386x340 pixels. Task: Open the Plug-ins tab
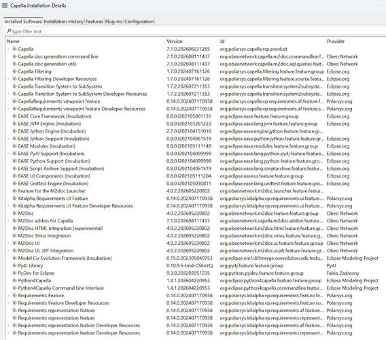pos(113,22)
